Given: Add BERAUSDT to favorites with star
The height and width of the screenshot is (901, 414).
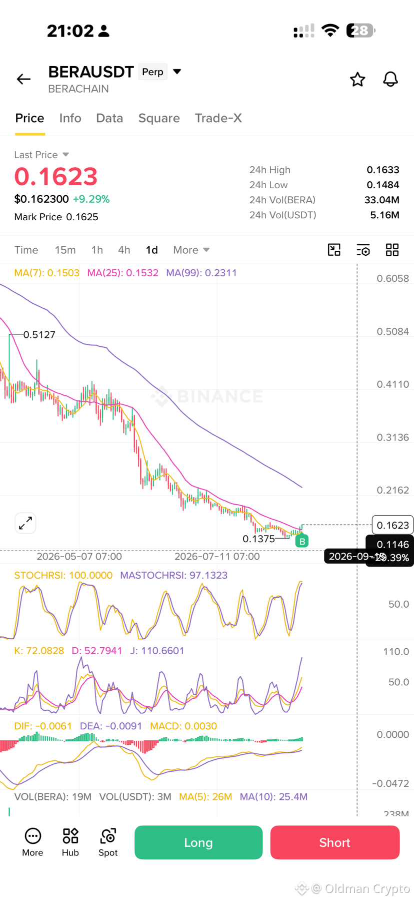Looking at the screenshot, I should click(x=357, y=79).
